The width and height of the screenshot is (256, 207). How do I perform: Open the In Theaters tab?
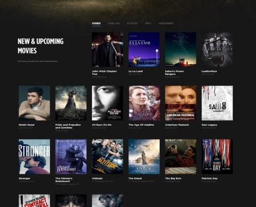(132, 23)
